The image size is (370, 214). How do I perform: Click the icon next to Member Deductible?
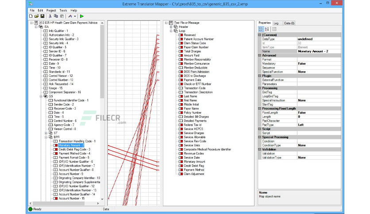pyautogui.click(x=181, y=68)
